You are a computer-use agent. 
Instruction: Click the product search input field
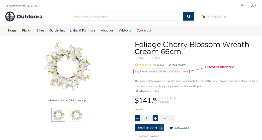click(126, 16)
